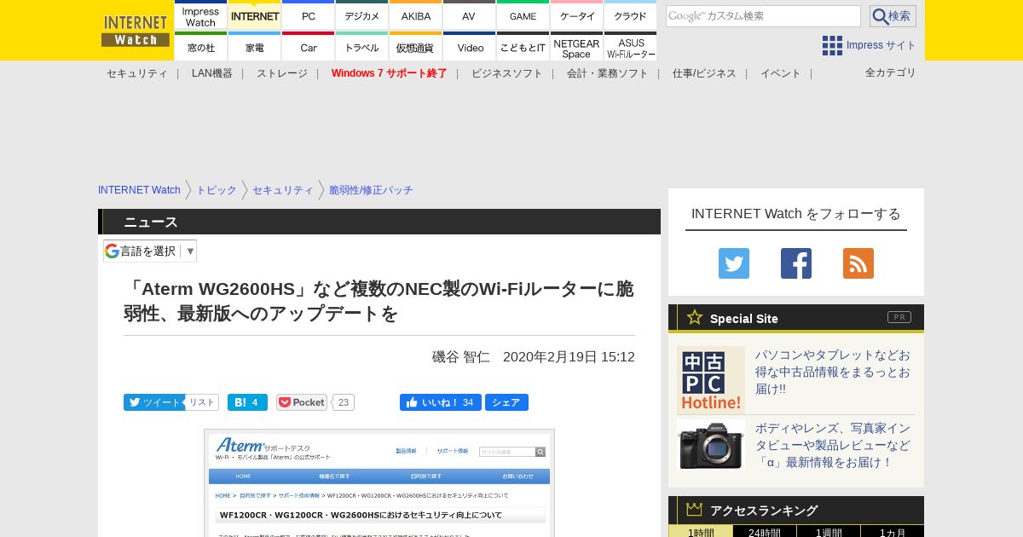The image size is (1023, 537).
Task: Open the AV site tab
Action: pos(470,15)
